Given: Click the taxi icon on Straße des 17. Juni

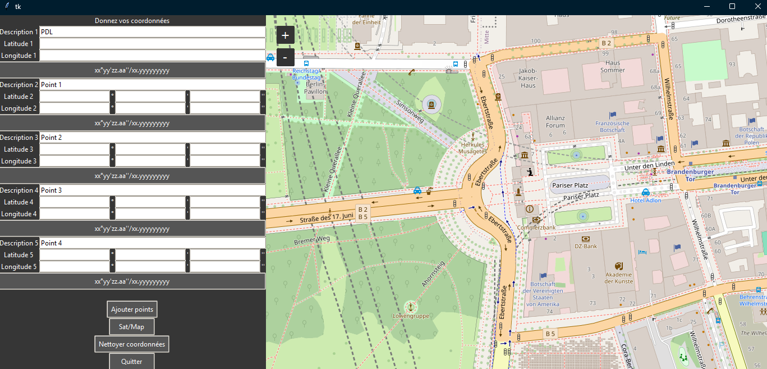Looking at the screenshot, I should click(417, 190).
